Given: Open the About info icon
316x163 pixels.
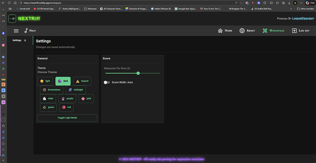Looking at the screenshot, I should tap(242, 31).
